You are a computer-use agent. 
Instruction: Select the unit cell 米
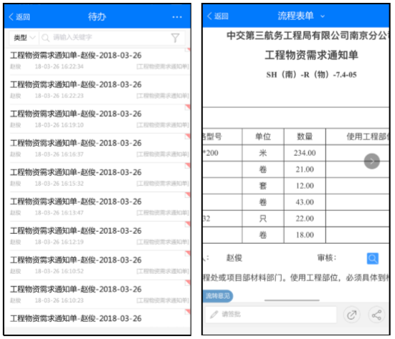click(263, 153)
